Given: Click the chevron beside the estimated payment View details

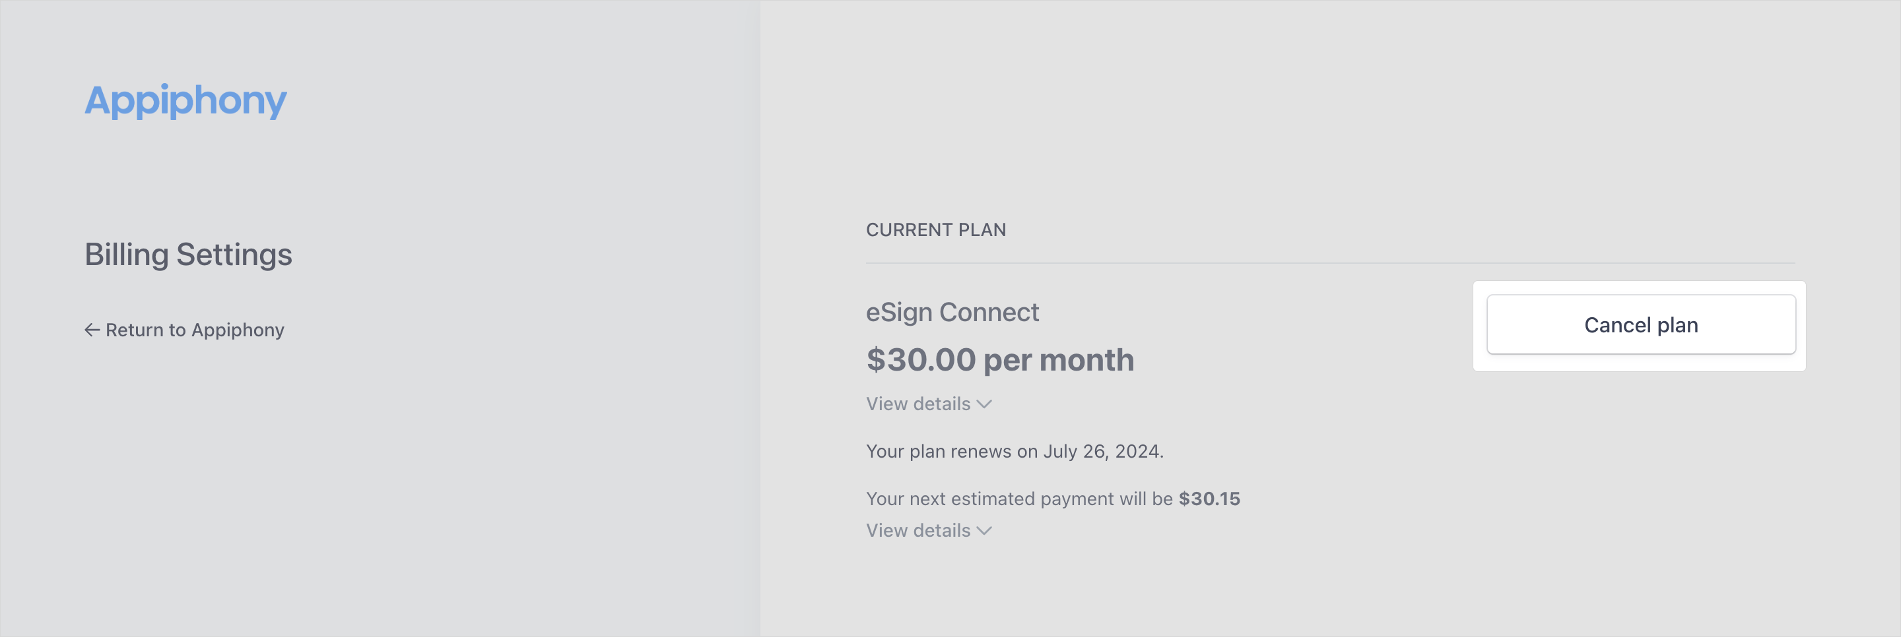Looking at the screenshot, I should pos(984,531).
